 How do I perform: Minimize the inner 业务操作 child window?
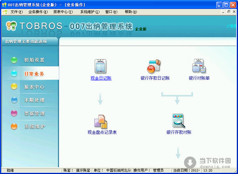click(x=223, y=12)
